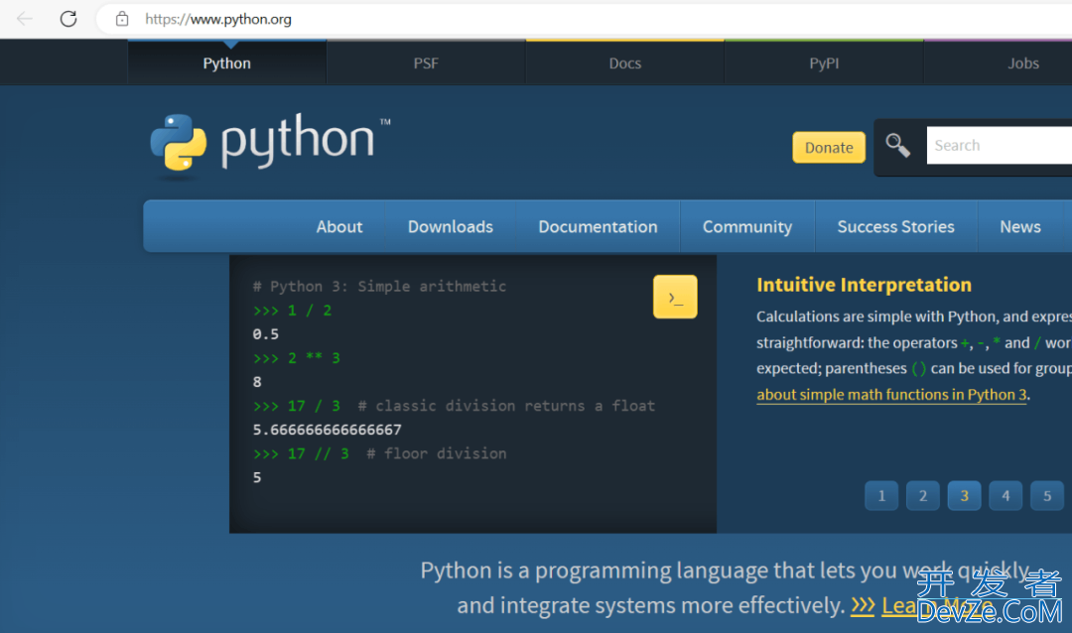Follow the simple math functions link
The image size is (1072, 633).
click(x=891, y=395)
